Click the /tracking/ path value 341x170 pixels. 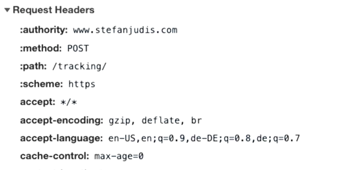[79, 66]
